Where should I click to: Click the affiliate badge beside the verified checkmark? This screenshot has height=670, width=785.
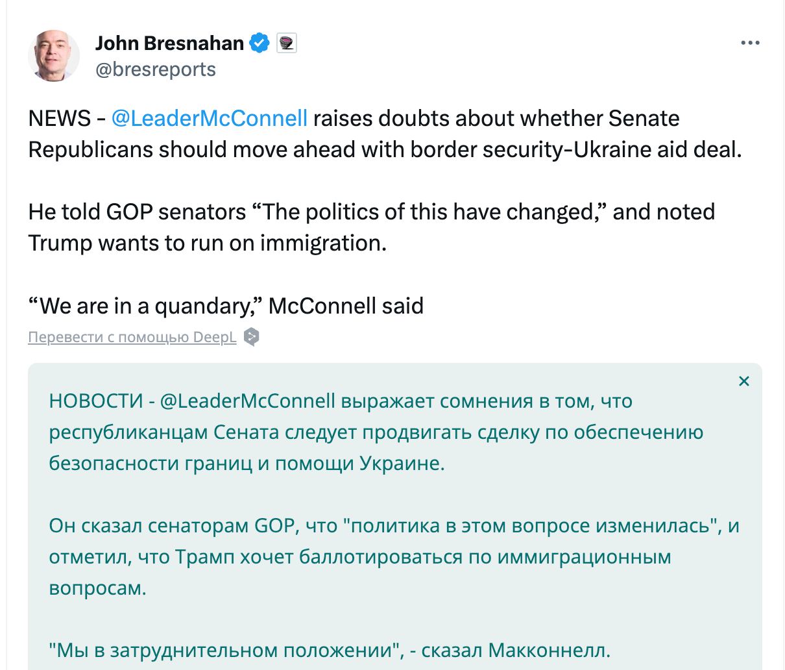(x=287, y=43)
